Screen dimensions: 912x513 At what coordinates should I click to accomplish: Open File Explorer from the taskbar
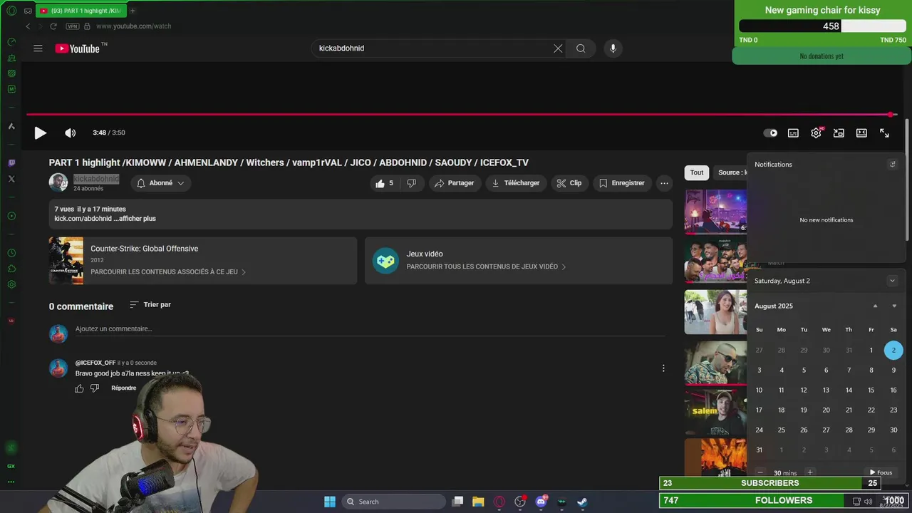478,502
